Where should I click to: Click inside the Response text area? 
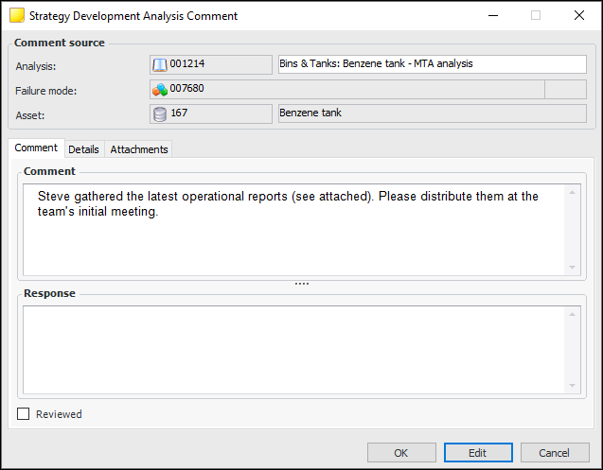click(x=293, y=350)
